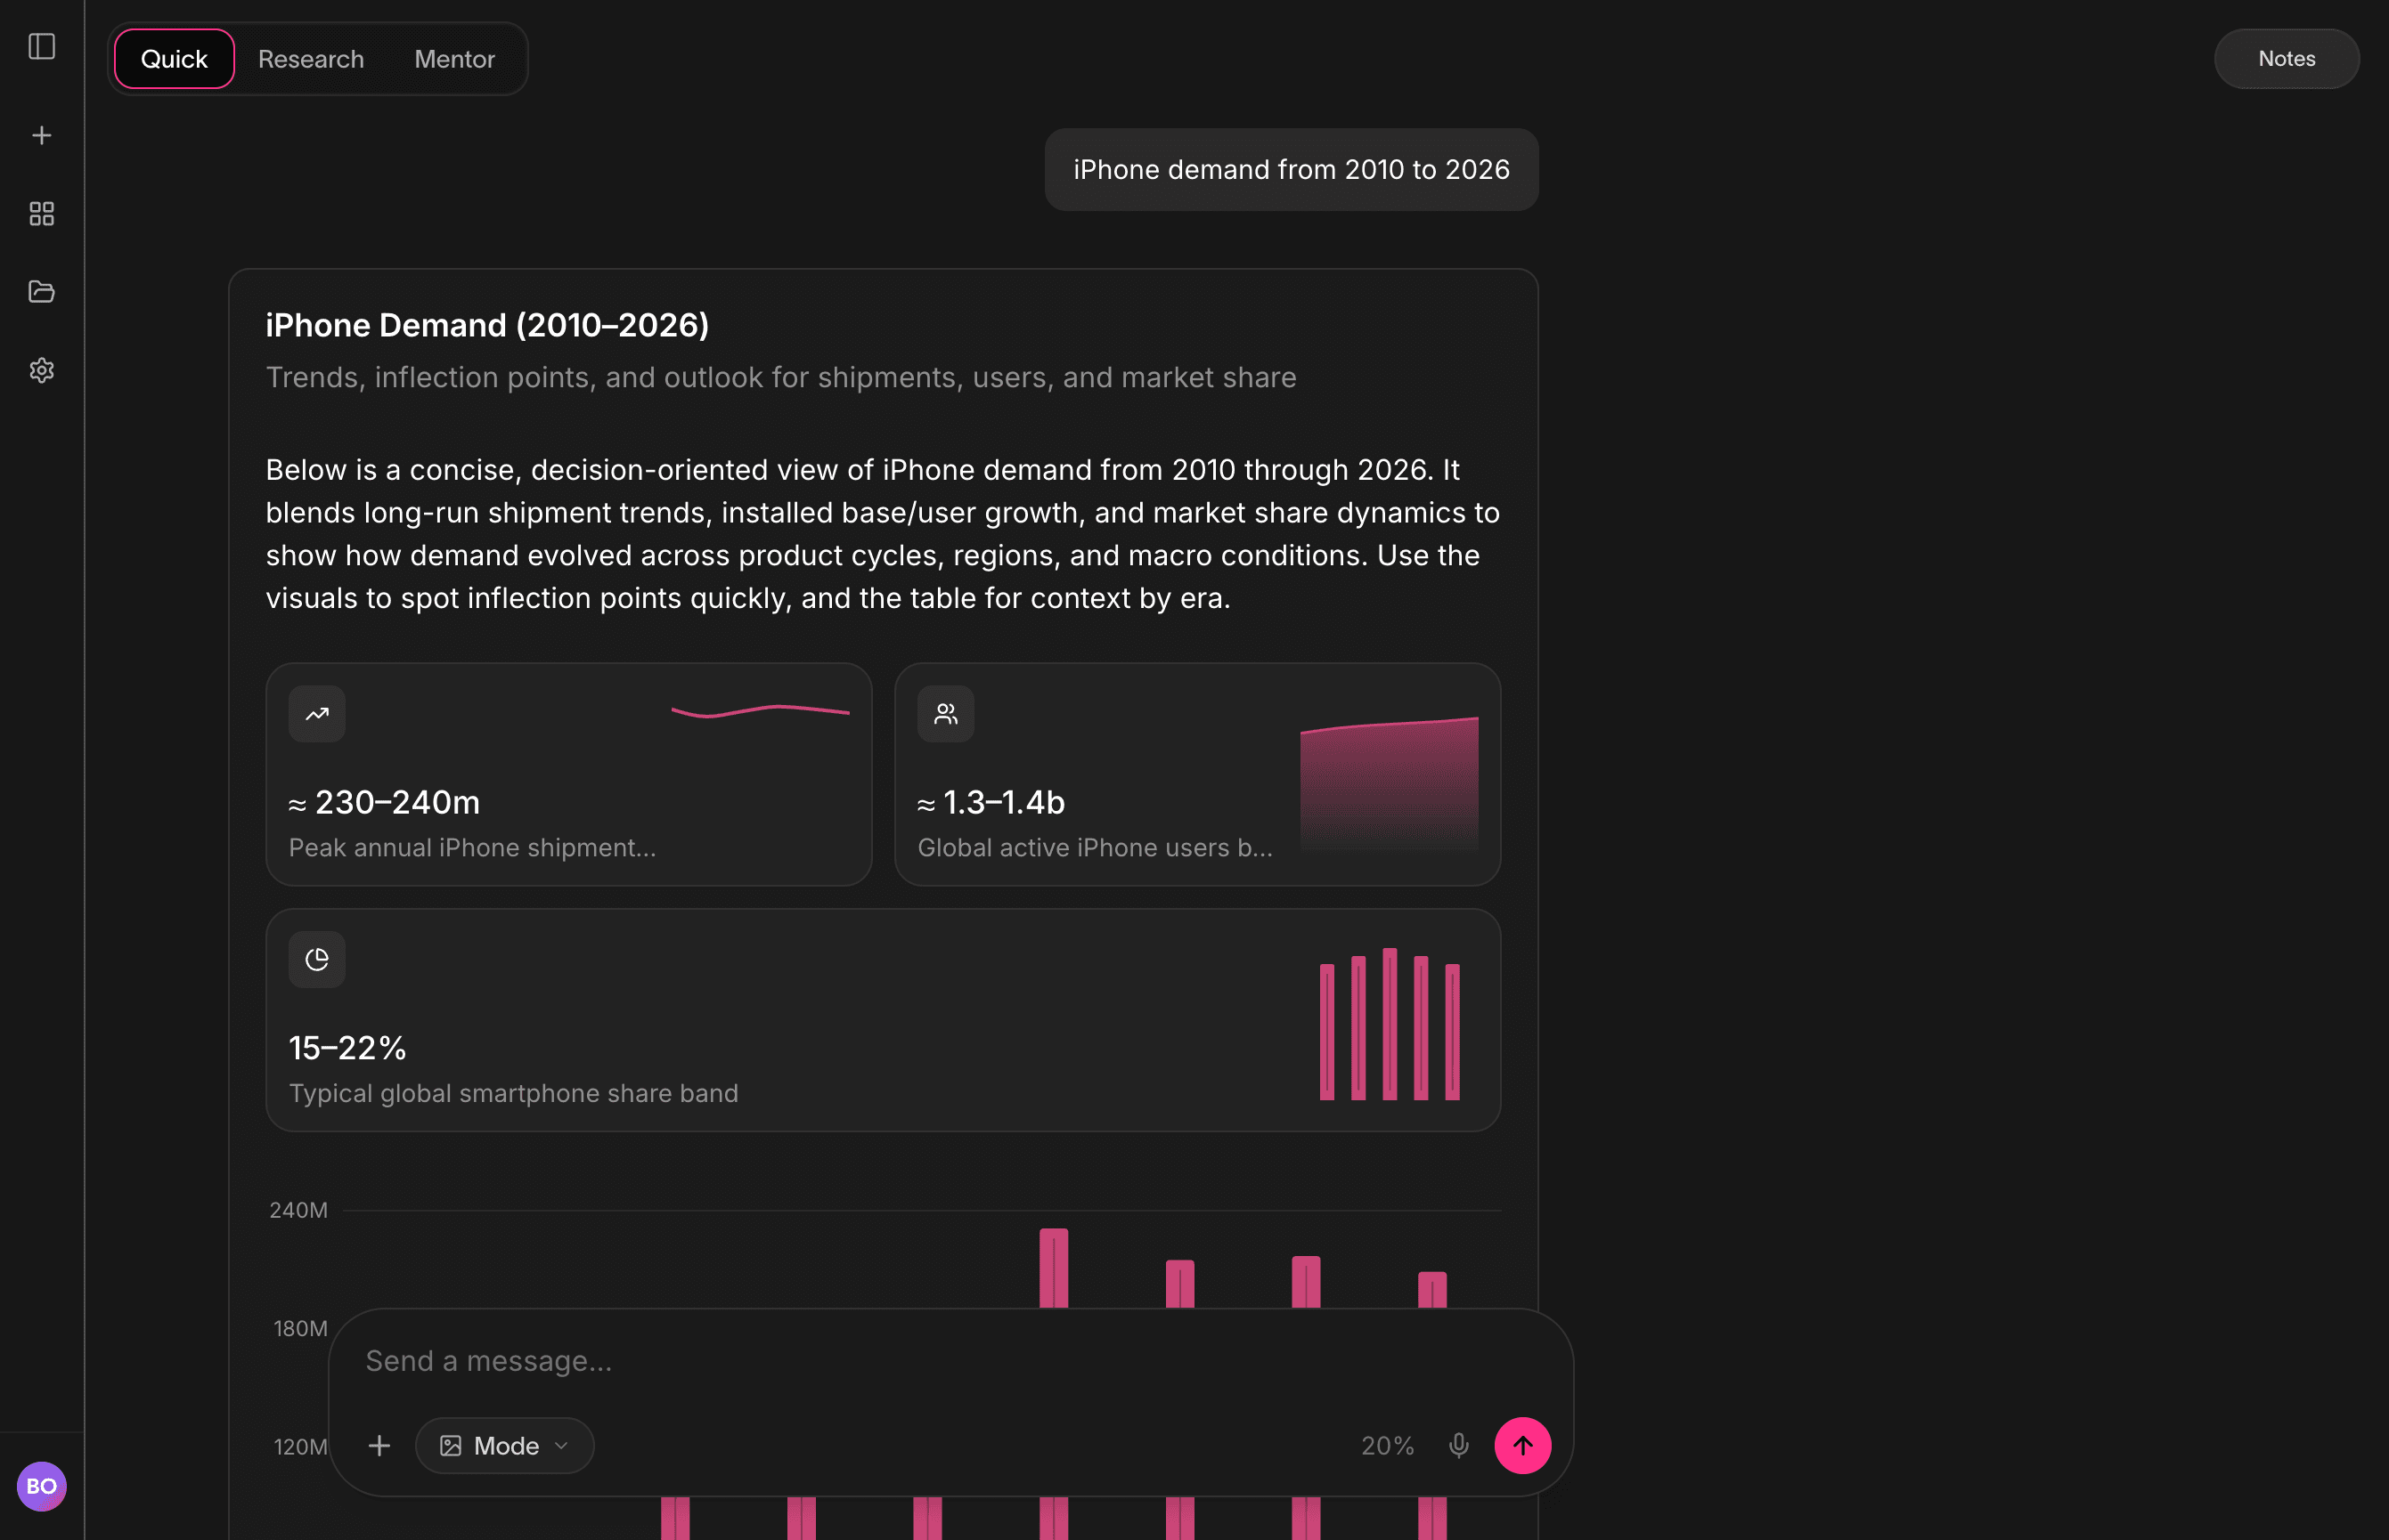2389x1540 pixels.
Task: Start a new chat with the plus icon
Action: (x=42, y=135)
